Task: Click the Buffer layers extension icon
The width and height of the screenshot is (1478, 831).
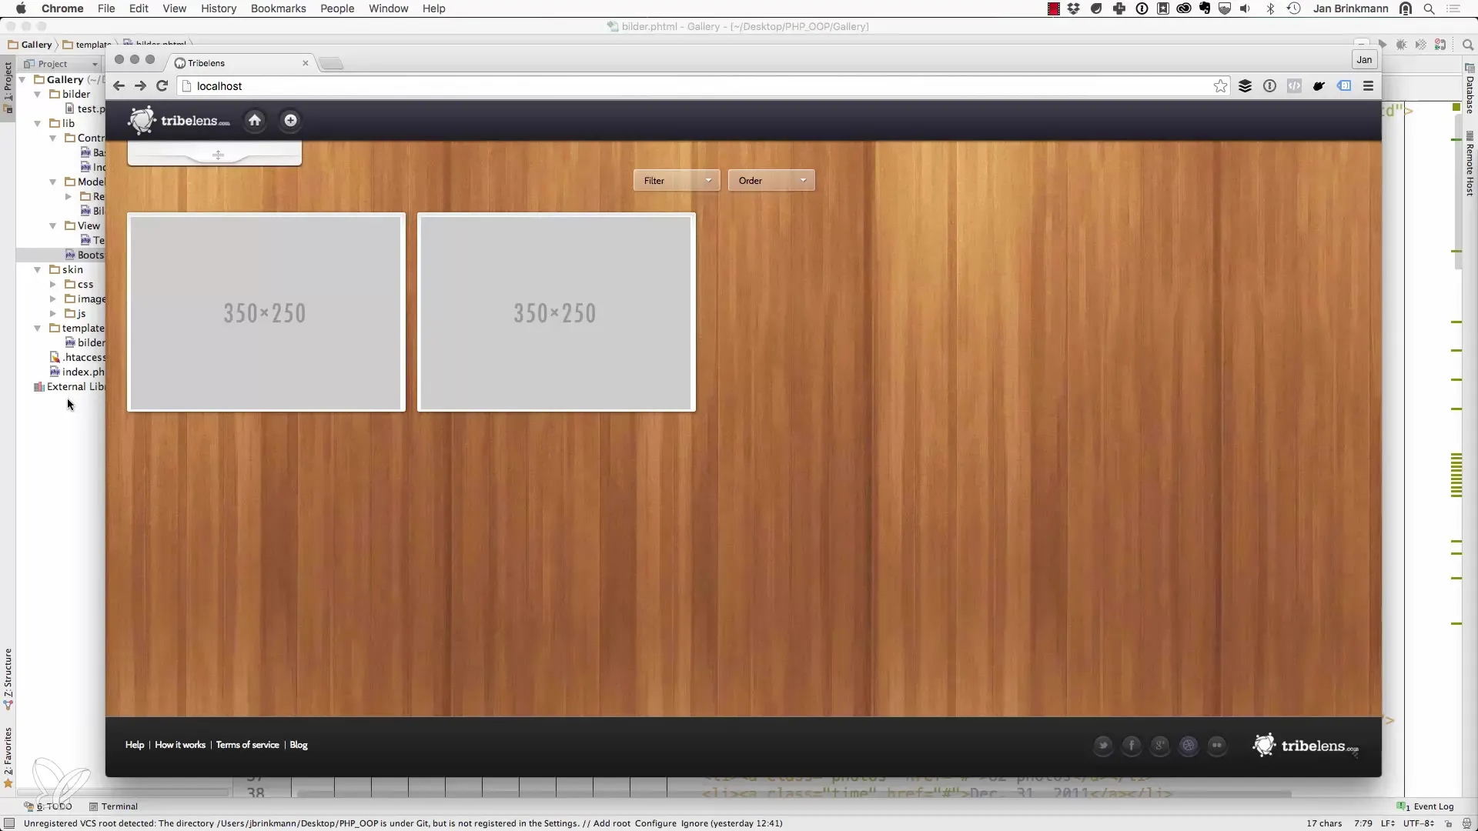Action: (x=1245, y=86)
